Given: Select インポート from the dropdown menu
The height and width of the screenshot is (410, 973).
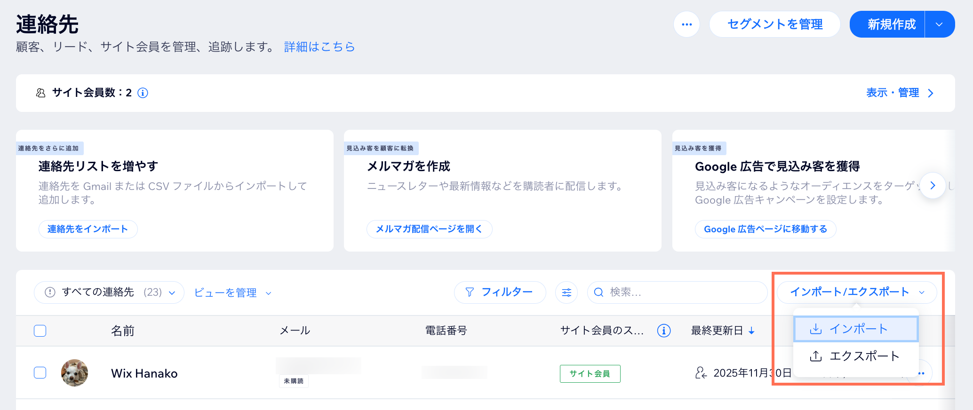Looking at the screenshot, I should (856, 329).
